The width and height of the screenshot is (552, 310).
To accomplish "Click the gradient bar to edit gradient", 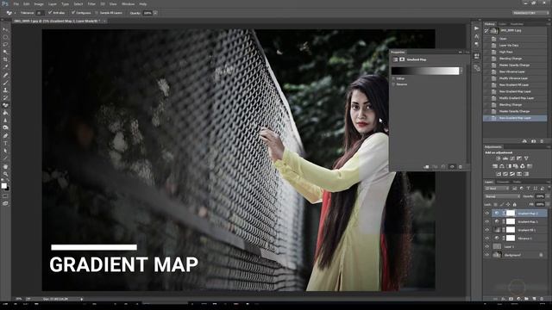I will pos(425,71).
